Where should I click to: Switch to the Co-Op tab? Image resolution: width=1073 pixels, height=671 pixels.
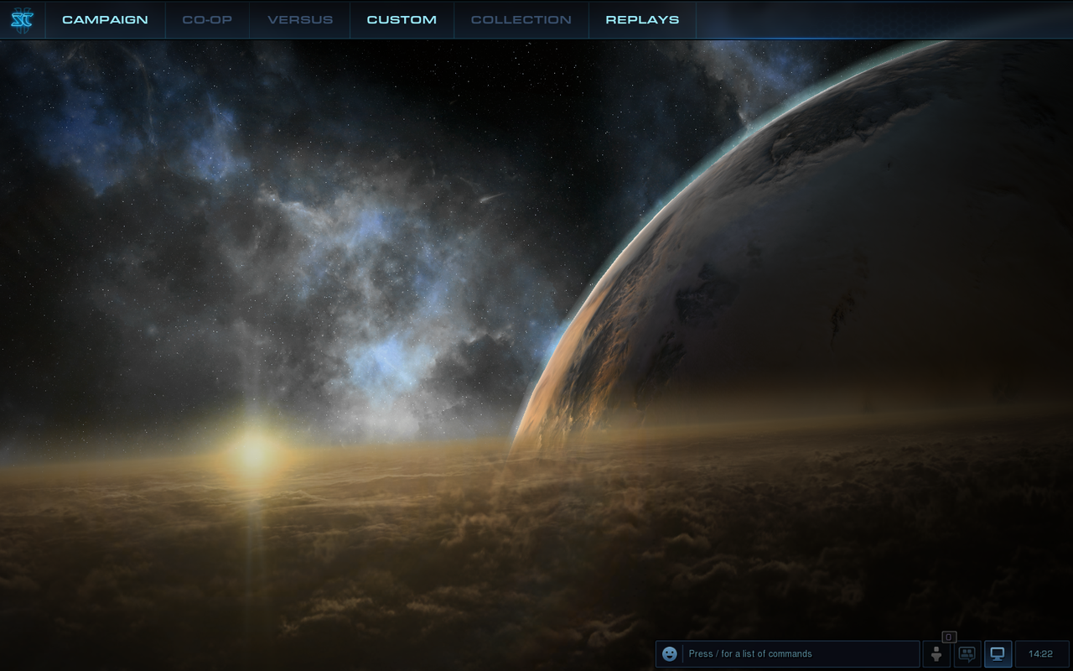(x=207, y=19)
